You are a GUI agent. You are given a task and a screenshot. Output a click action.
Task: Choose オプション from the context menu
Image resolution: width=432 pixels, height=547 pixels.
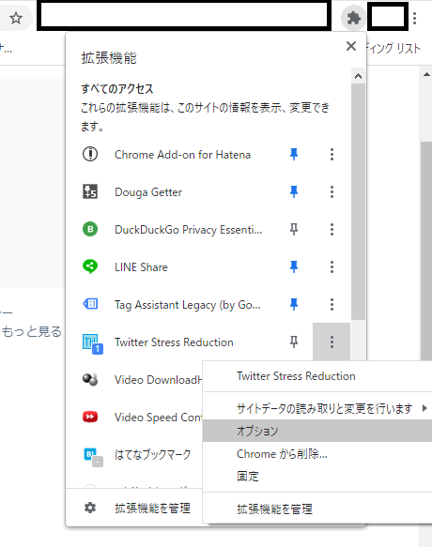click(317, 431)
